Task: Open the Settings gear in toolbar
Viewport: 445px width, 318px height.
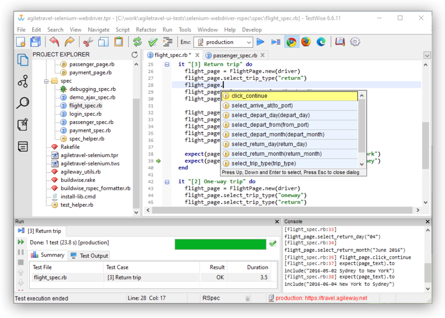Action: point(355,42)
